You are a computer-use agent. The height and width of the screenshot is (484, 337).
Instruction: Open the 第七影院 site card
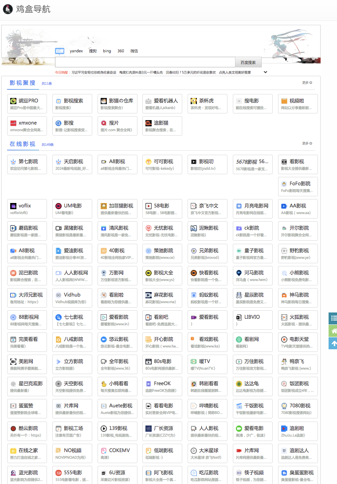pos(27,164)
